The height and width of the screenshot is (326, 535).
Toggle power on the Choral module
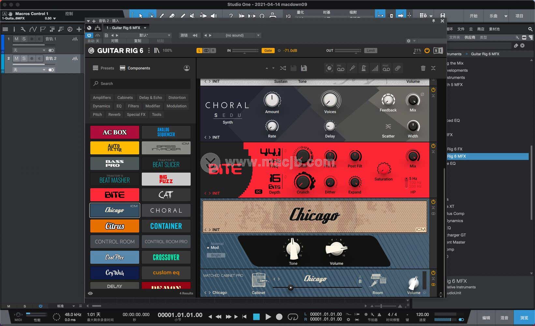click(x=433, y=90)
